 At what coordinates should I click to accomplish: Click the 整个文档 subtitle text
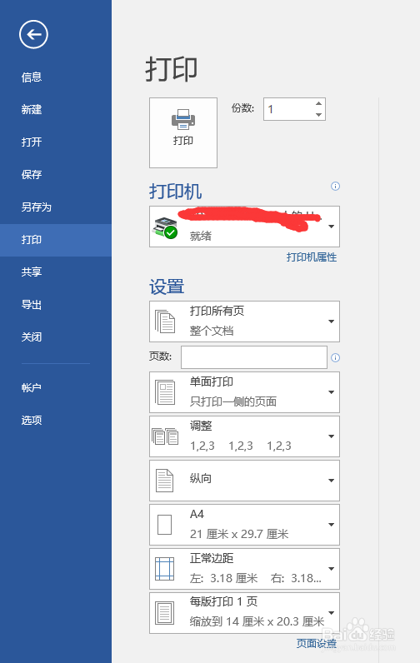point(212,331)
